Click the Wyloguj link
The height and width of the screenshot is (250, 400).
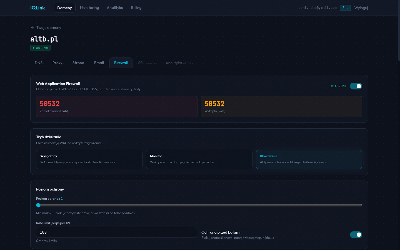coord(361,8)
